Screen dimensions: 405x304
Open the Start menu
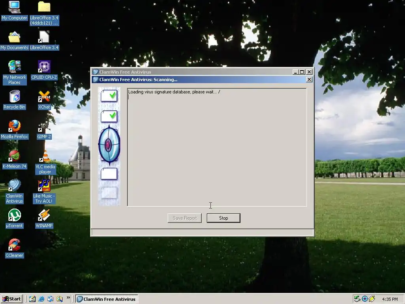click(x=11, y=299)
